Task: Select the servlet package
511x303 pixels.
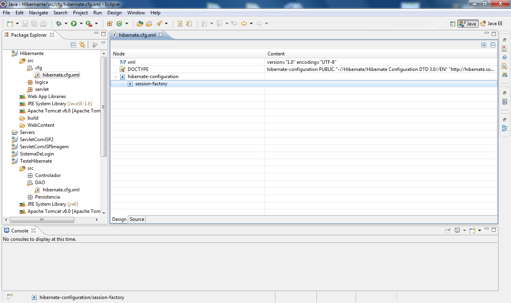Action: 42,89
